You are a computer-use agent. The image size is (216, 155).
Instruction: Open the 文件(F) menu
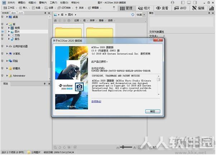coord(11,3)
